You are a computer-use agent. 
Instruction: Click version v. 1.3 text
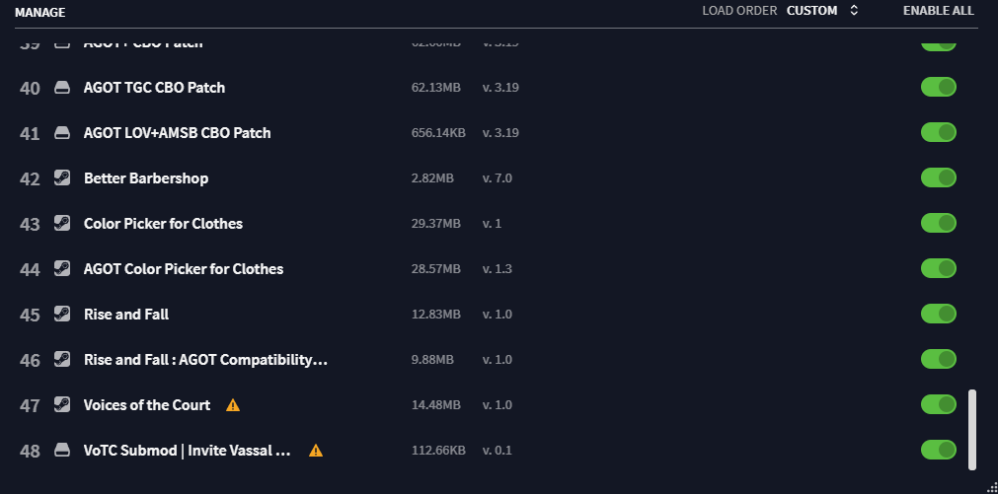[498, 269]
